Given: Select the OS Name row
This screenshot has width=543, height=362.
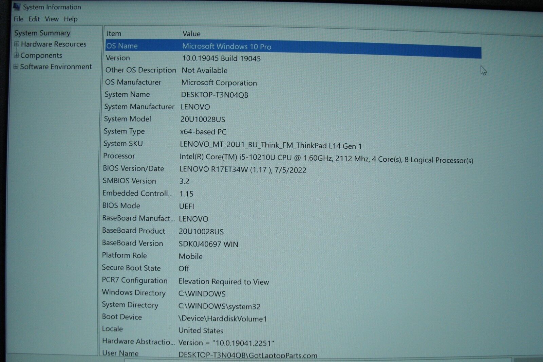Looking at the screenshot, I should 122,46.
